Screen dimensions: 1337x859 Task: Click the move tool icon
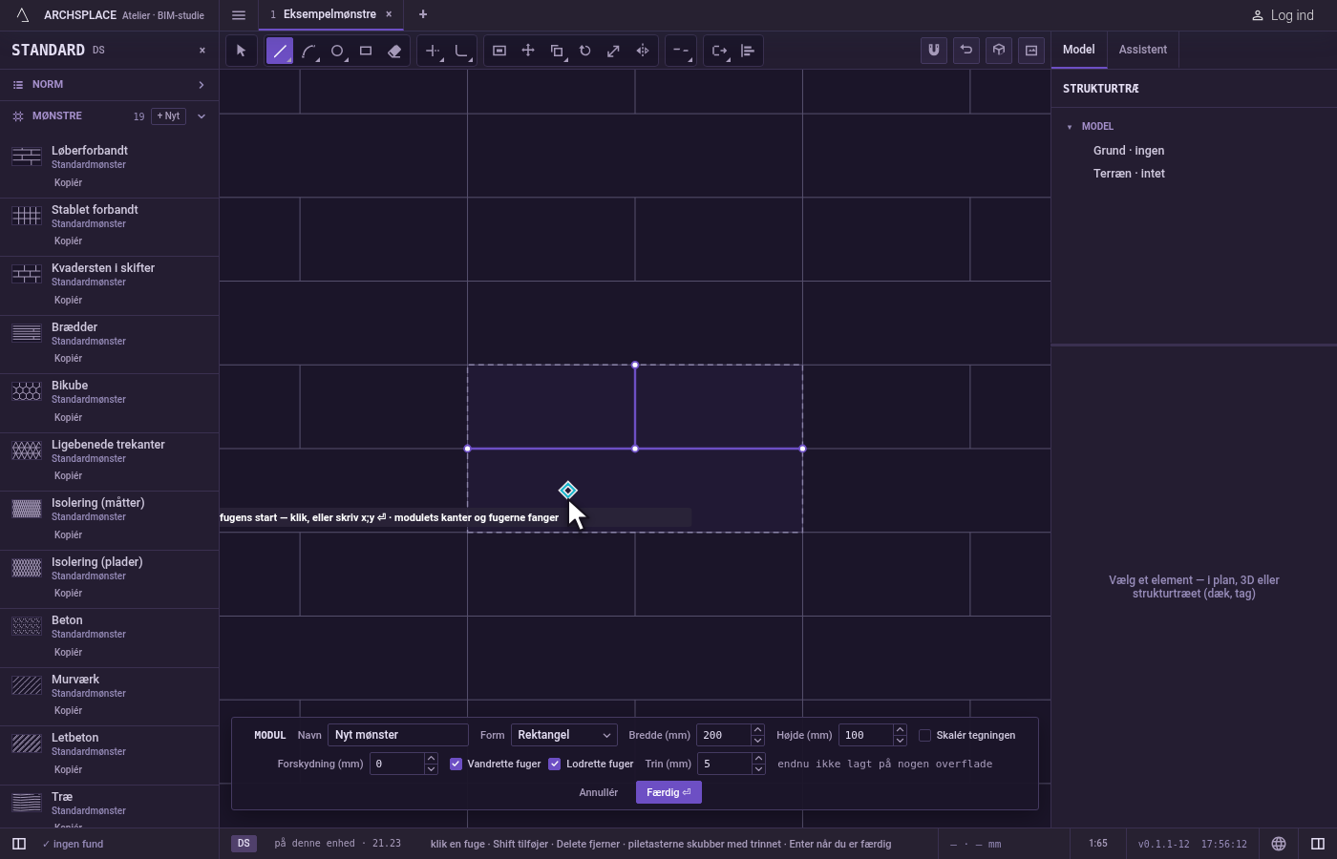[528, 51]
